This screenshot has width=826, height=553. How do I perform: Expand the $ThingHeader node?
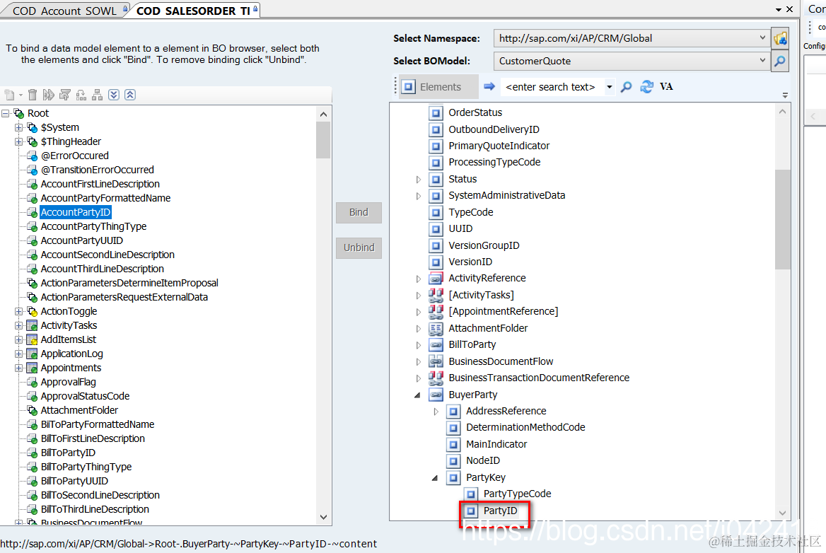coord(19,141)
